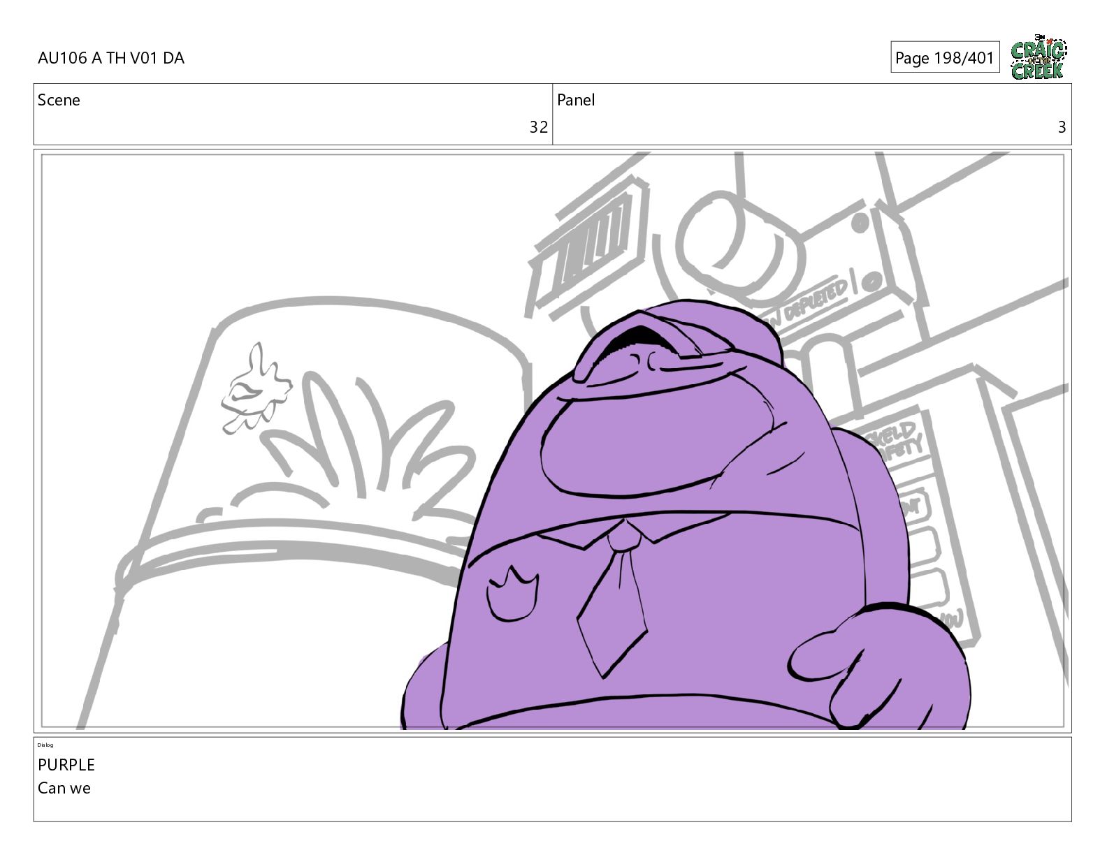The width and height of the screenshot is (1107, 855).
Task: Click the 'PURPLE' character name in dialog
Action: (66, 765)
